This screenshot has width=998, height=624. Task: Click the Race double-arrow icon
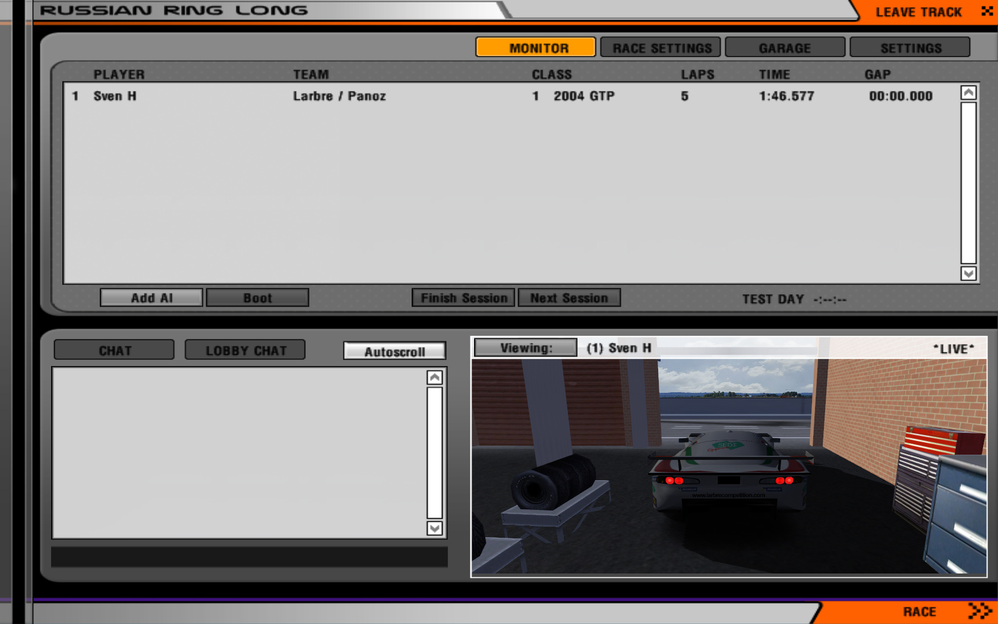pos(979,611)
